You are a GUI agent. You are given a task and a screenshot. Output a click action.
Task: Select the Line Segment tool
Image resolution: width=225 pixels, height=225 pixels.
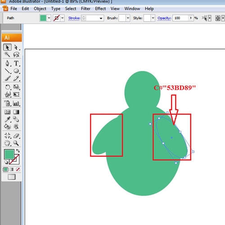7,71
